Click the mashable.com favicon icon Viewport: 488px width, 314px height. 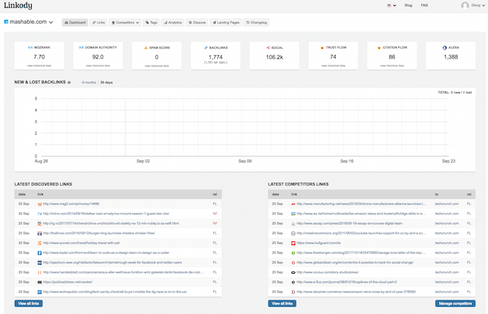(6, 21)
